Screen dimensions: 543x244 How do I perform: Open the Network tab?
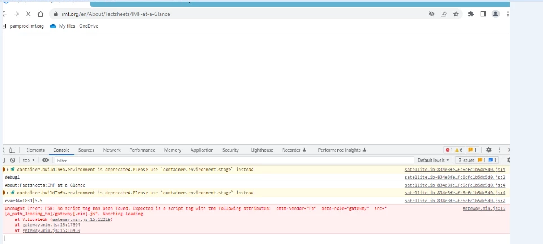click(112, 150)
